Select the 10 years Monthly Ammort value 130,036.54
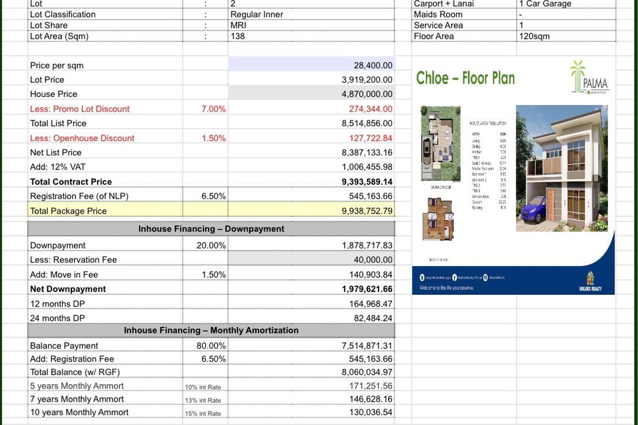The height and width of the screenshot is (425, 638). 371,412
